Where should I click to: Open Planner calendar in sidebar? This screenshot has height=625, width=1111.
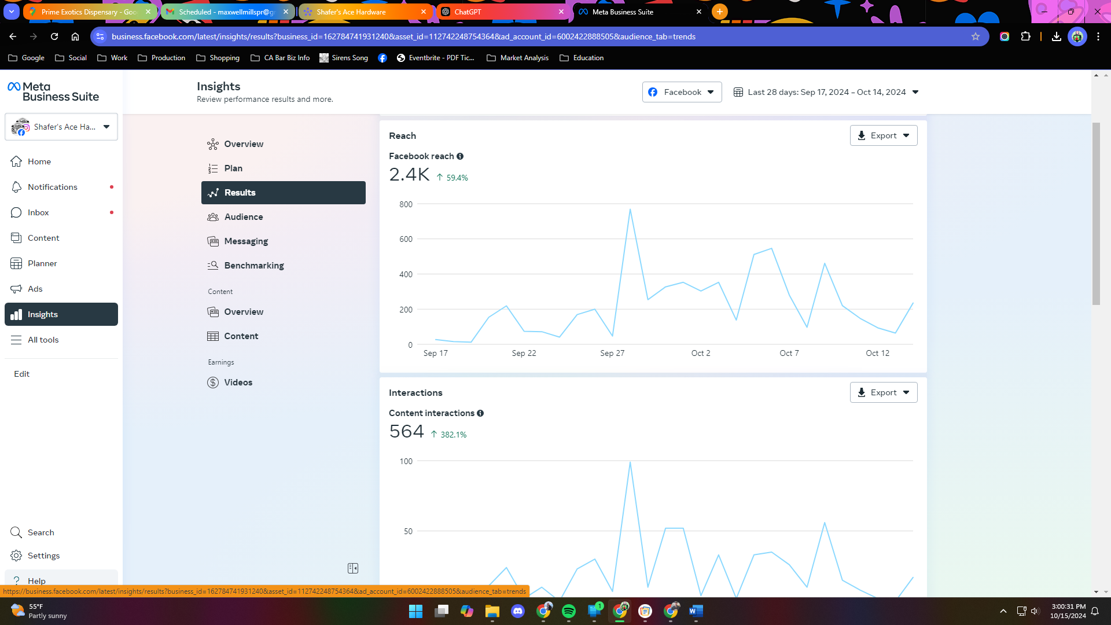click(16, 263)
